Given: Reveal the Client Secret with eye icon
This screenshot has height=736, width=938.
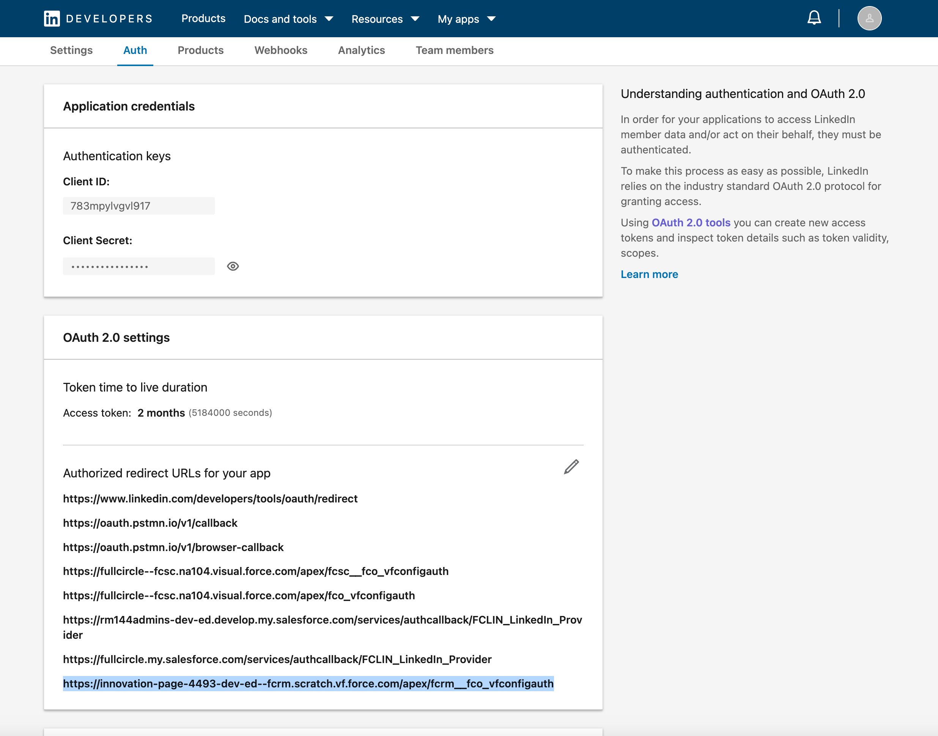Looking at the screenshot, I should coord(233,266).
